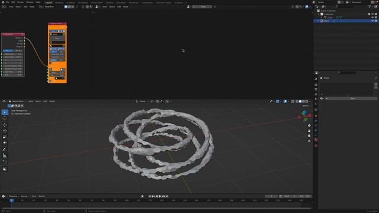Open the Render properties tab
The height and width of the screenshot is (213, 379).
[316, 85]
